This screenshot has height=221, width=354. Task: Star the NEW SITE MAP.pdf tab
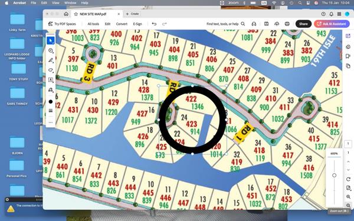tap(76, 14)
